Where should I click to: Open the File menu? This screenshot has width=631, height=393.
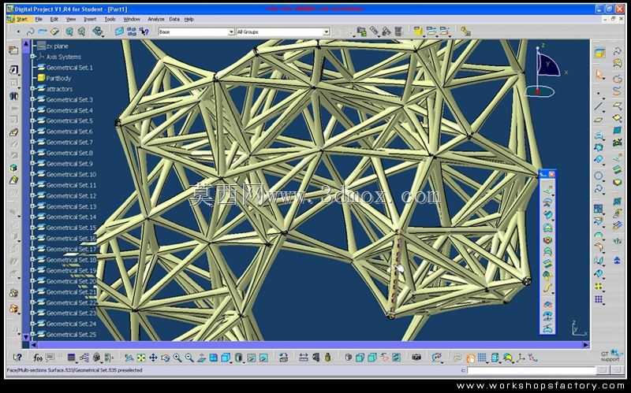coord(39,19)
